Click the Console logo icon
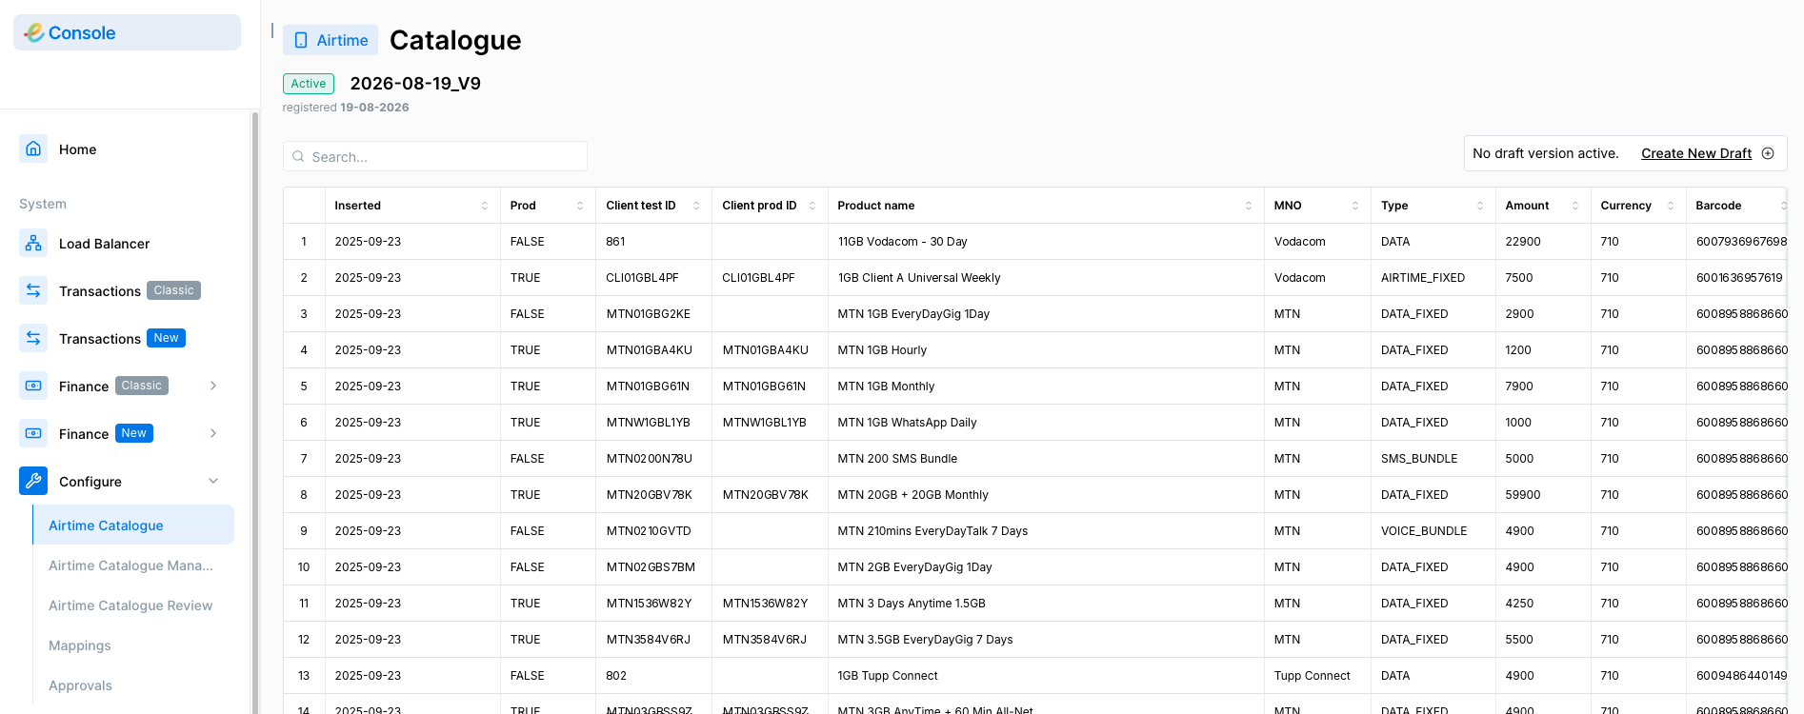The image size is (1804, 714). pos(34,32)
